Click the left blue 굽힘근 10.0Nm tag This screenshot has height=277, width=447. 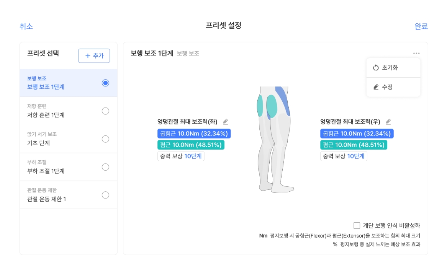194,134
